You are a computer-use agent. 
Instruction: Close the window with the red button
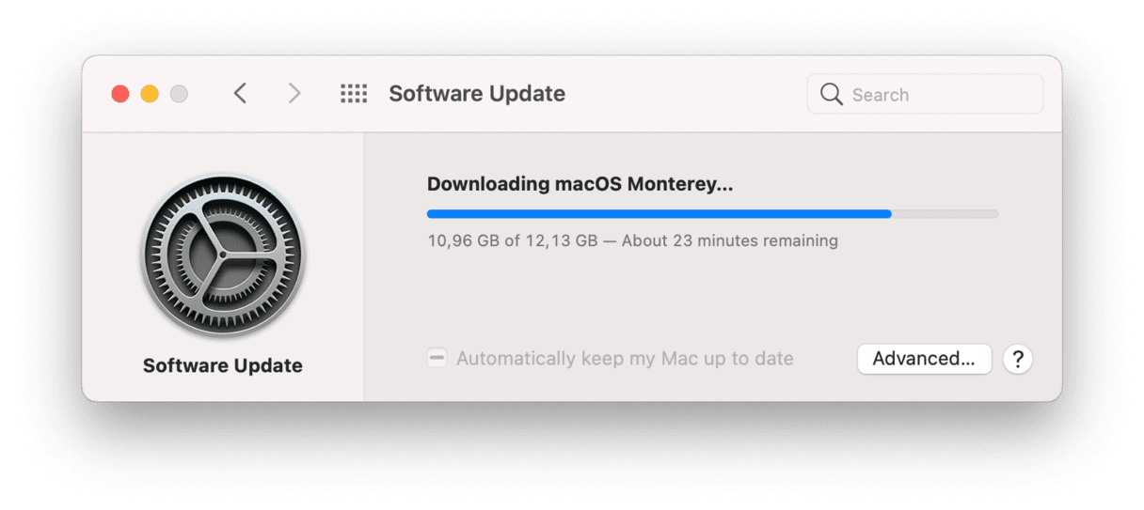(120, 94)
